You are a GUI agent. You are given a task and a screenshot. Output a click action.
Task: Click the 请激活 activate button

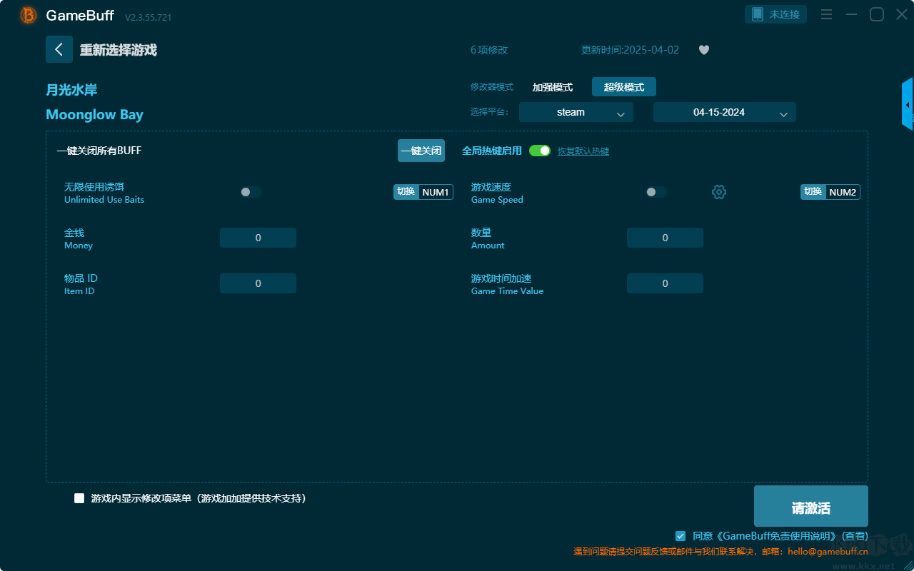click(x=811, y=506)
